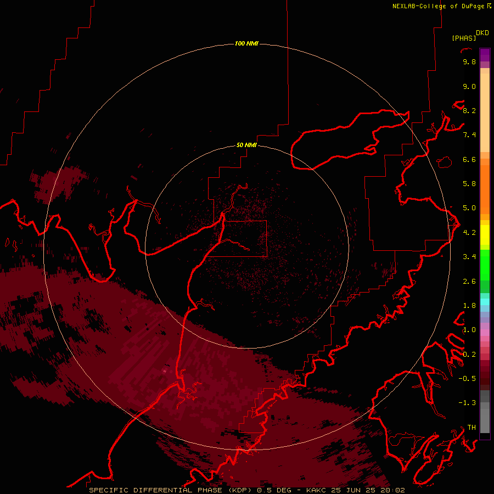Viewport: 494px width, 494px height.
Task: Click the KAKC station identifier in footer
Action: (317, 490)
